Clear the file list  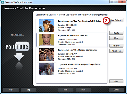(116, 38)
